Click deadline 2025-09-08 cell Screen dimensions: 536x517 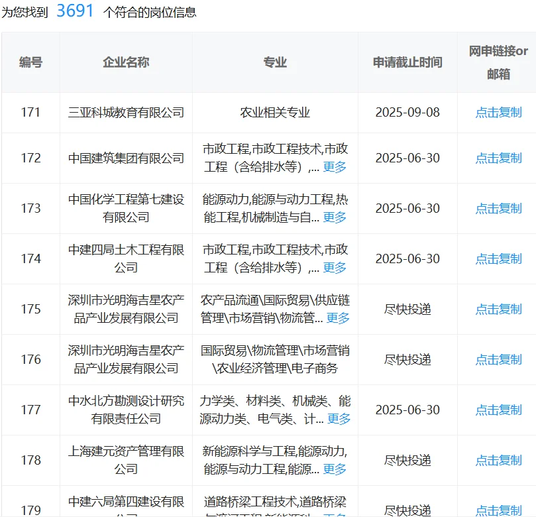point(407,113)
